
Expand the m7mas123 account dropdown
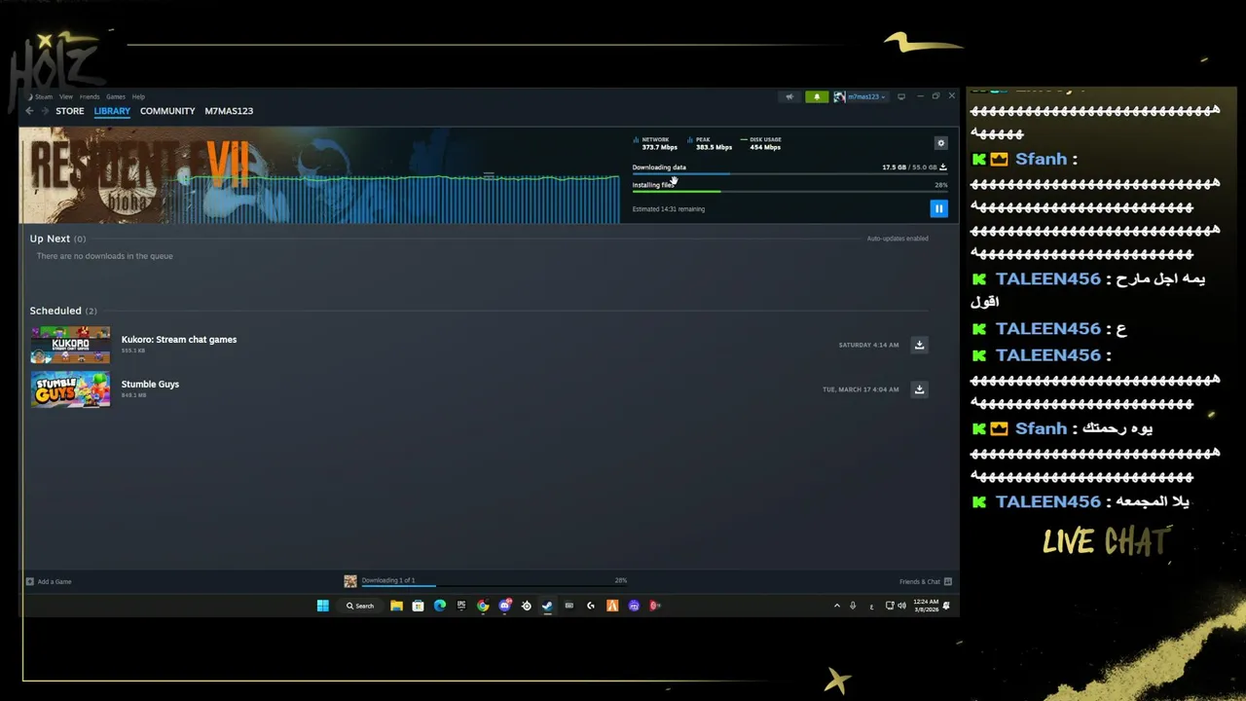coord(860,96)
